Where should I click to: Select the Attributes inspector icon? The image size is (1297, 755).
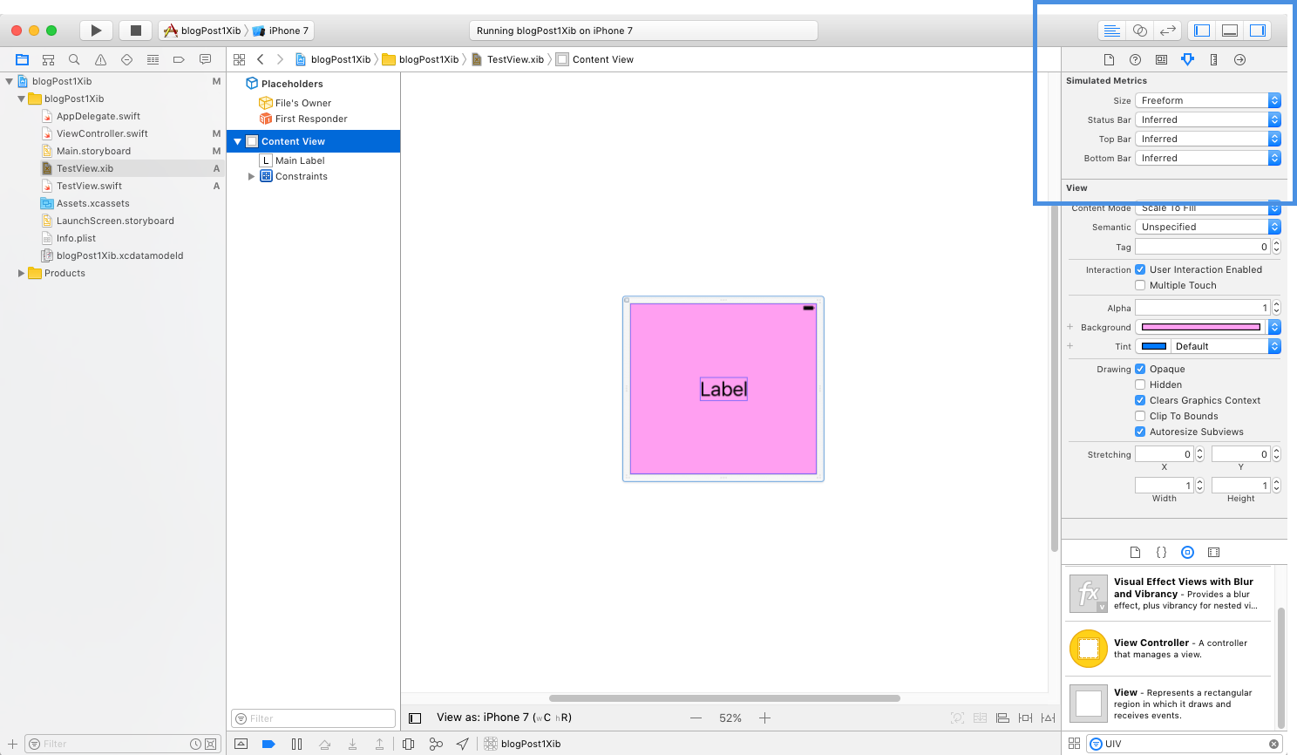pyautogui.click(x=1187, y=59)
